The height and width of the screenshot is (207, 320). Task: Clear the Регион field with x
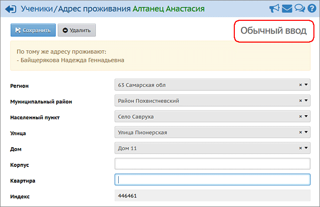click(x=300, y=85)
